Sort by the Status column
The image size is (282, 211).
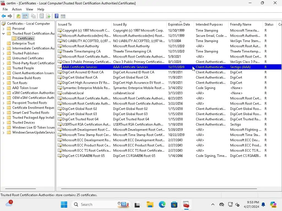tap(269, 24)
